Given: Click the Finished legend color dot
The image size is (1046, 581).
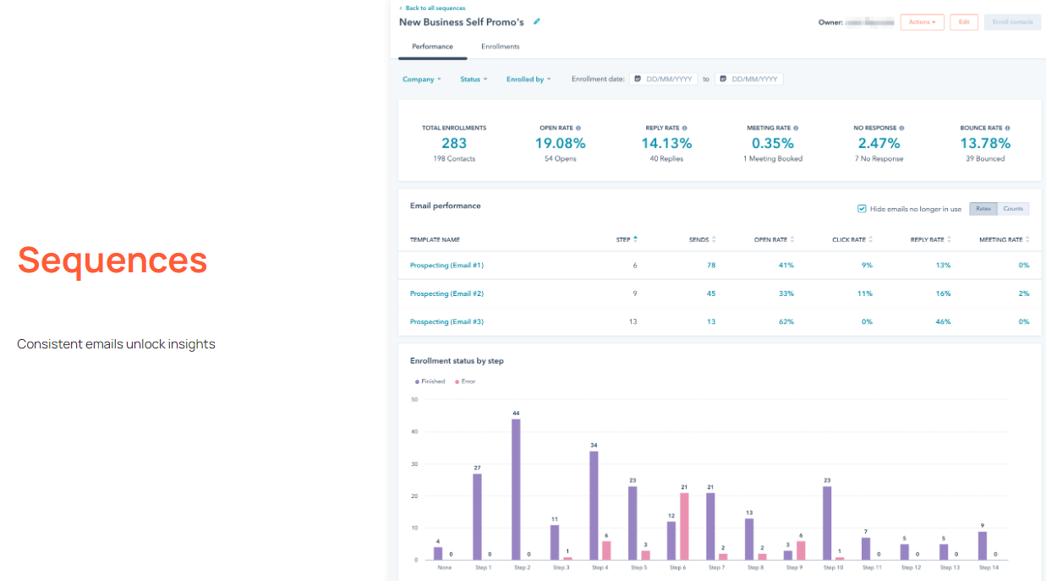Looking at the screenshot, I should pos(417,381).
